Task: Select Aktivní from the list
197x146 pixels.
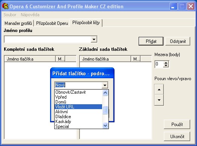Action: [x=78, y=112]
